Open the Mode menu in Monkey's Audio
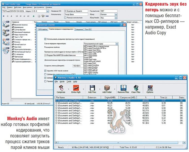 (62, 82)
